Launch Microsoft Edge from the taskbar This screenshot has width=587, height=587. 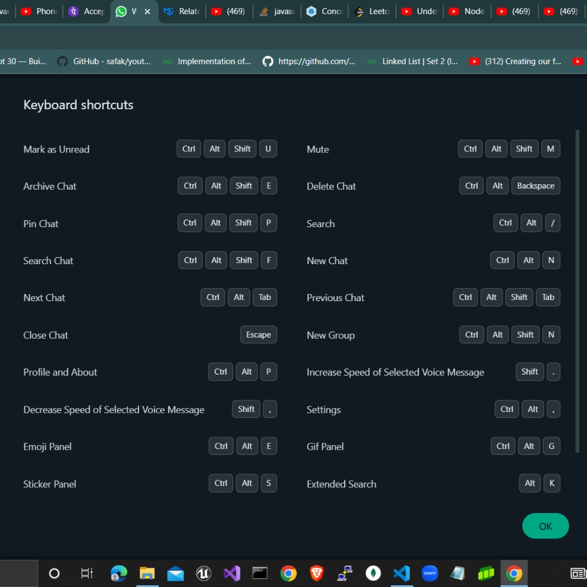coord(119,573)
